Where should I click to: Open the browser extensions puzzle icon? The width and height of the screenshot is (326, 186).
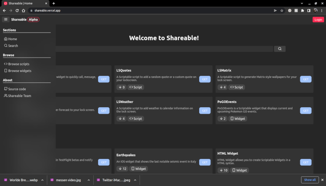302,10
